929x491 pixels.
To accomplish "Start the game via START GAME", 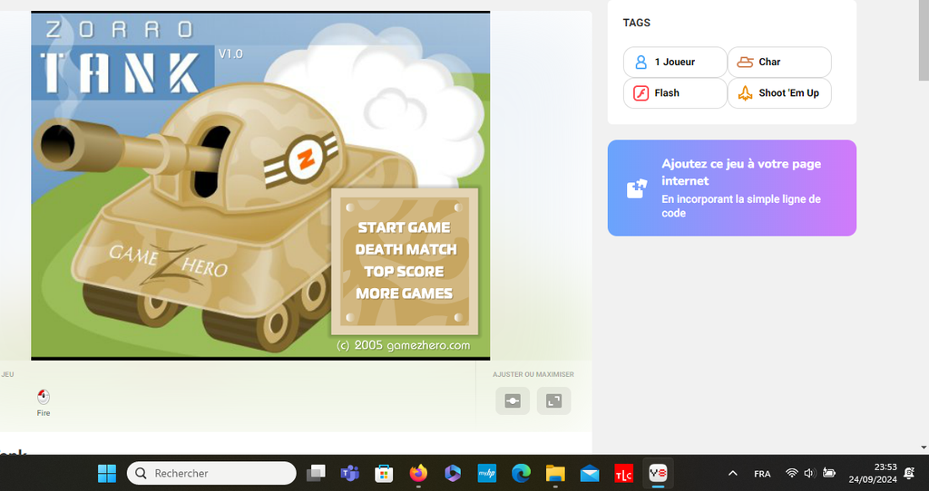I will pyautogui.click(x=404, y=227).
